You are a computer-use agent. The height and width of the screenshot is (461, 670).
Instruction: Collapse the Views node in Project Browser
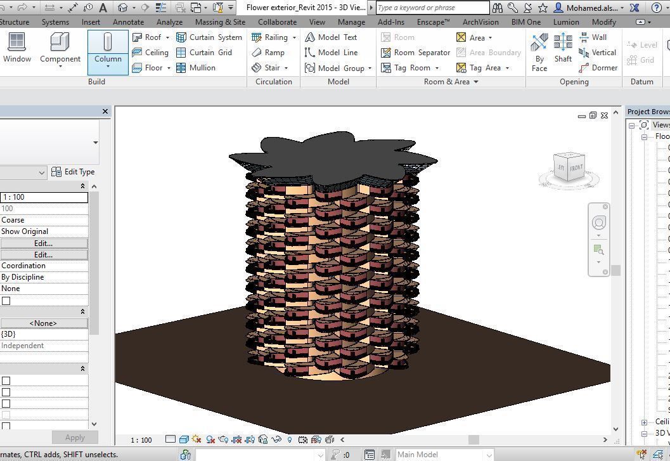pyautogui.click(x=631, y=126)
